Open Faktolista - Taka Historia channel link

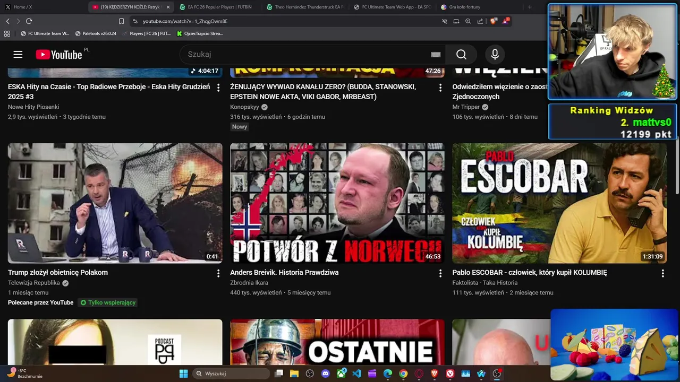point(485,283)
